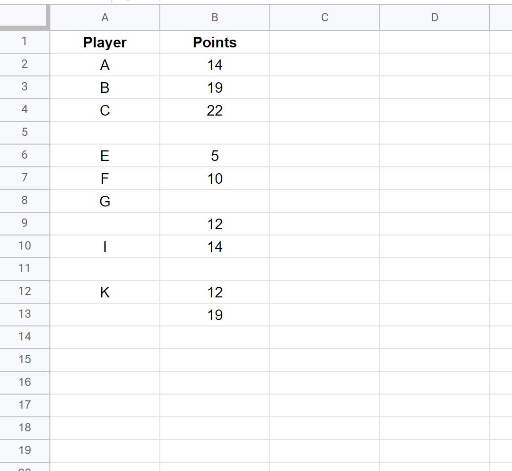
Task: Click the Player header cell
Action: 105,42
